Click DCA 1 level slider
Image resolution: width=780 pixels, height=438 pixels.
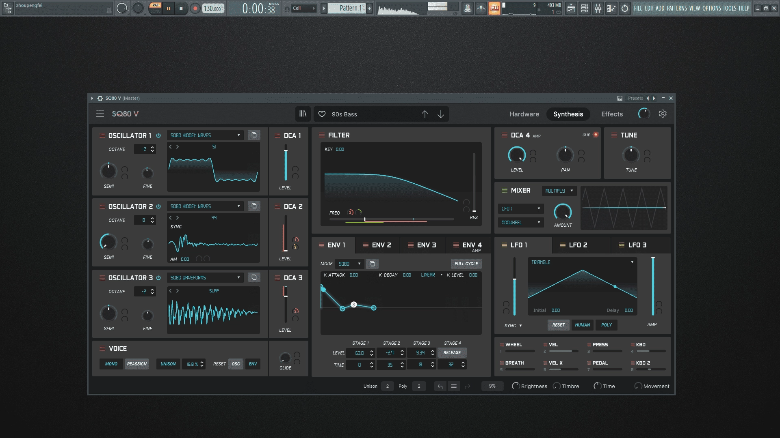pos(286,163)
